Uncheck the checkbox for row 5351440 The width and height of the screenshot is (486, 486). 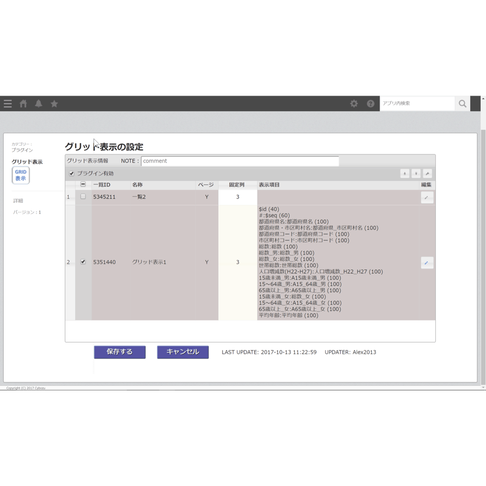83,261
